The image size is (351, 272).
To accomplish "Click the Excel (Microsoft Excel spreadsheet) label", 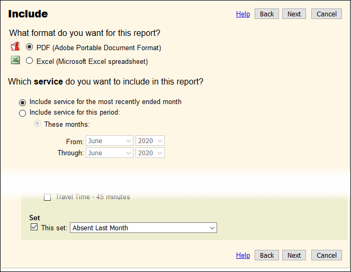I will [x=92, y=61].
